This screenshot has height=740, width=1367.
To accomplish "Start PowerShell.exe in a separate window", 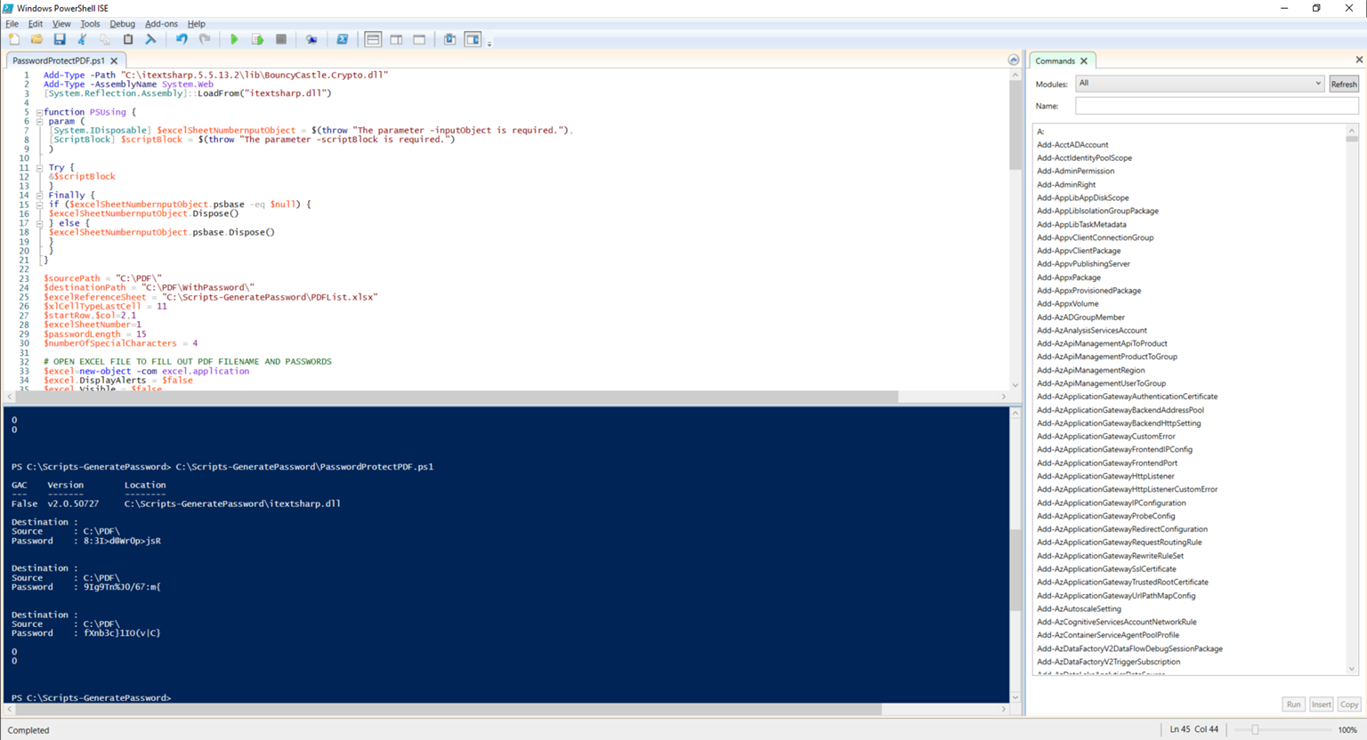I will 342,39.
